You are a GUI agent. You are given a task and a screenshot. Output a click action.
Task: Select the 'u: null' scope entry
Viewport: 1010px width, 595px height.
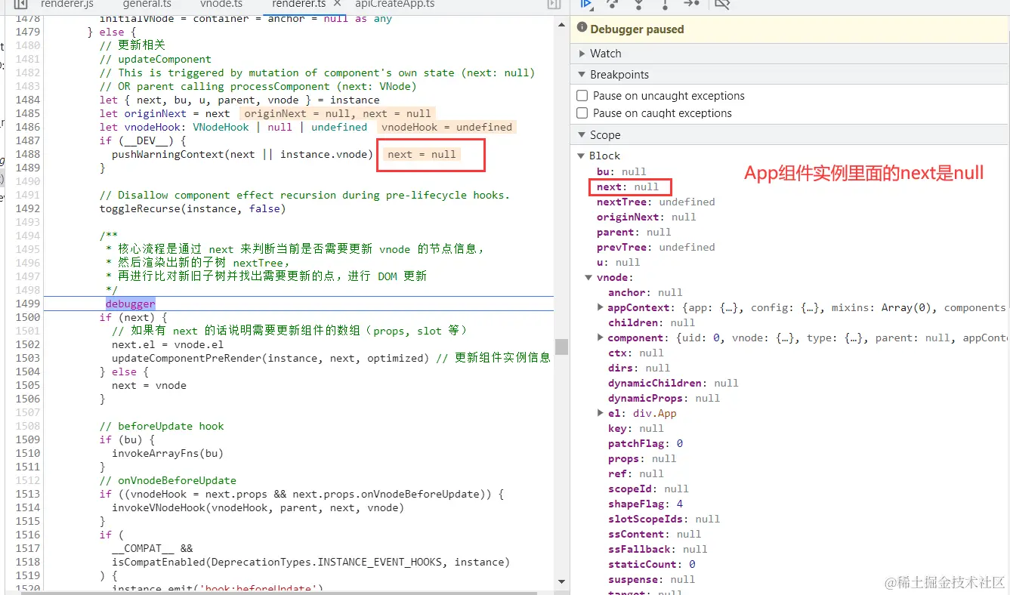pyautogui.click(x=619, y=262)
